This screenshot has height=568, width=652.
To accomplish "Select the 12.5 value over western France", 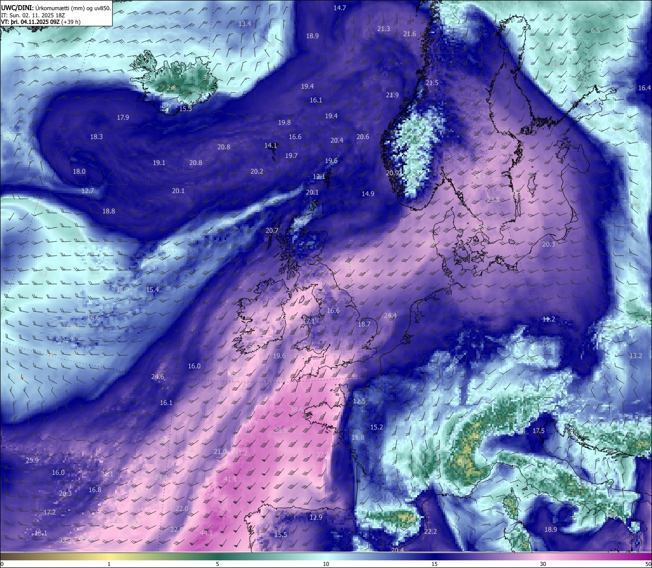I will point(359,401).
